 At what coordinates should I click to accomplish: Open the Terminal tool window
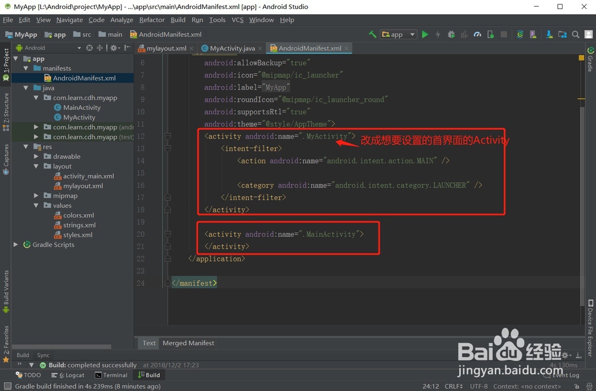point(111,375)
